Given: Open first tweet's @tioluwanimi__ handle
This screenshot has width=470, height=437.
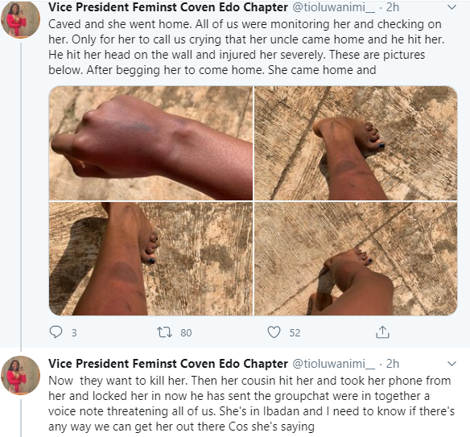Looking at the screenshot, I should [334, 7].
